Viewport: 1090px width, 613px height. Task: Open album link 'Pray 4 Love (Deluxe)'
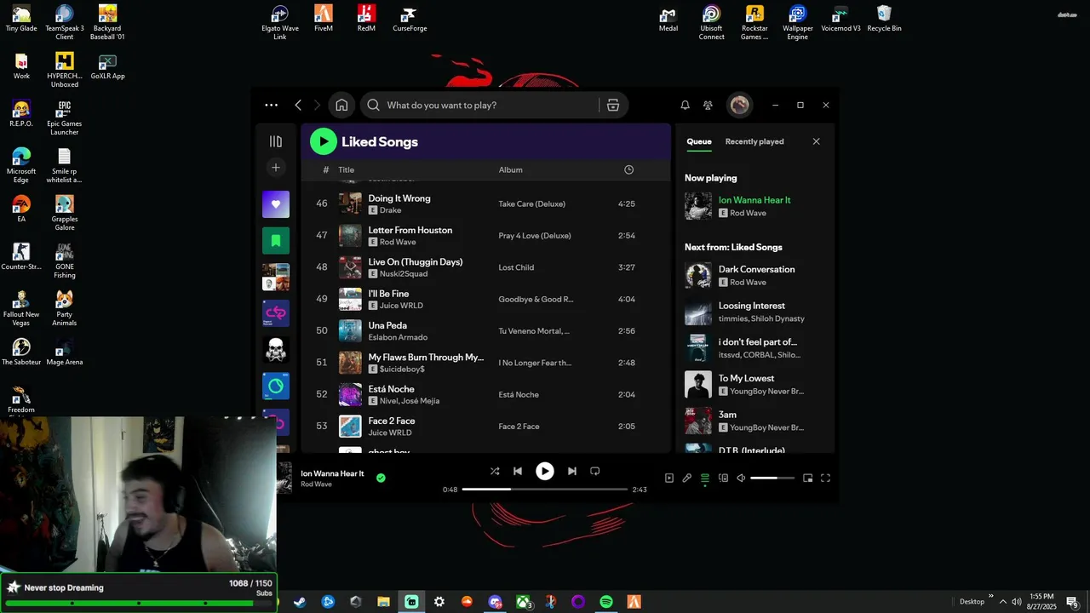pos(535,236)
